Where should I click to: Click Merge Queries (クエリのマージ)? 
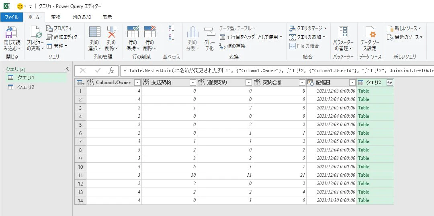click(x=308, y=28)
